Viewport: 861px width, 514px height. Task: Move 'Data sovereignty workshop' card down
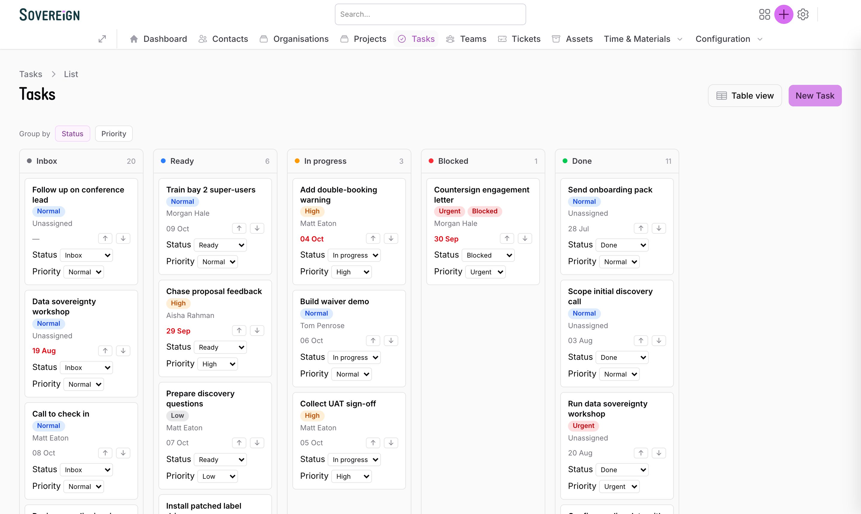tap(123, 351)
